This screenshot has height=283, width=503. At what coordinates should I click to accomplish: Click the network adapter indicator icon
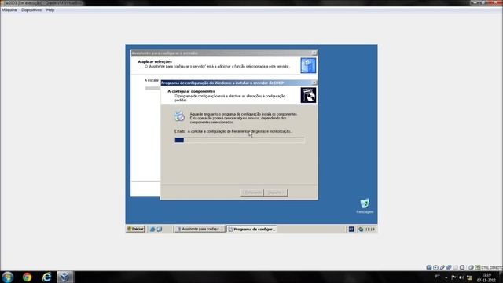[449, 267]
